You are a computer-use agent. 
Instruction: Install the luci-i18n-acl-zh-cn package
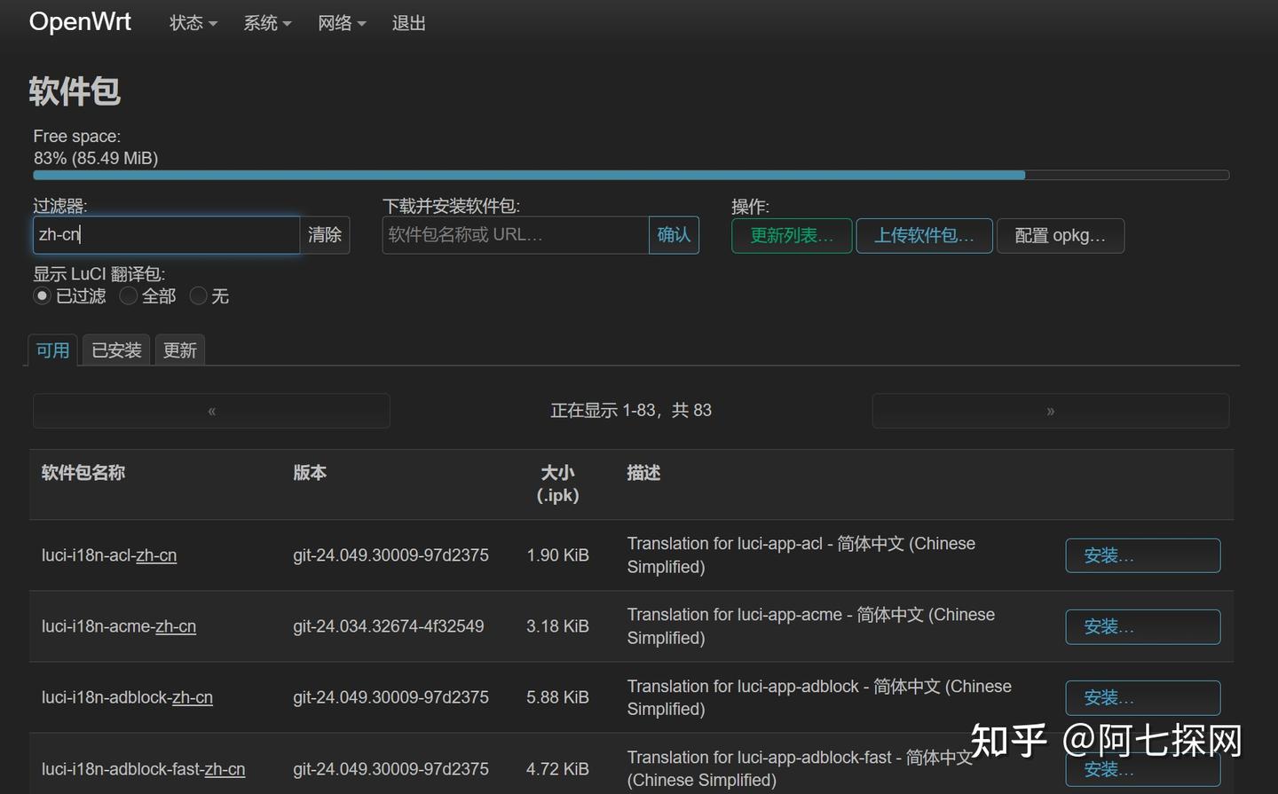1142,555
